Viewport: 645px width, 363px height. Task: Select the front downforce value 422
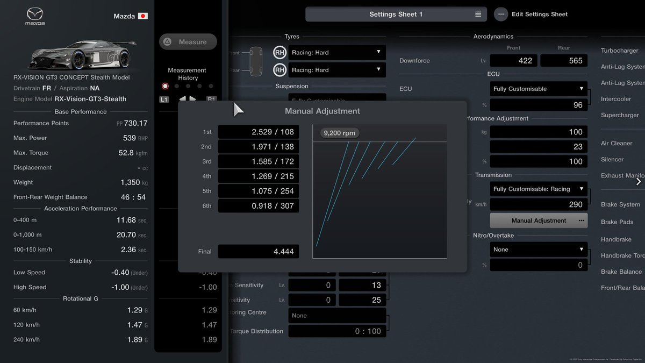click(x=514, y=61)
